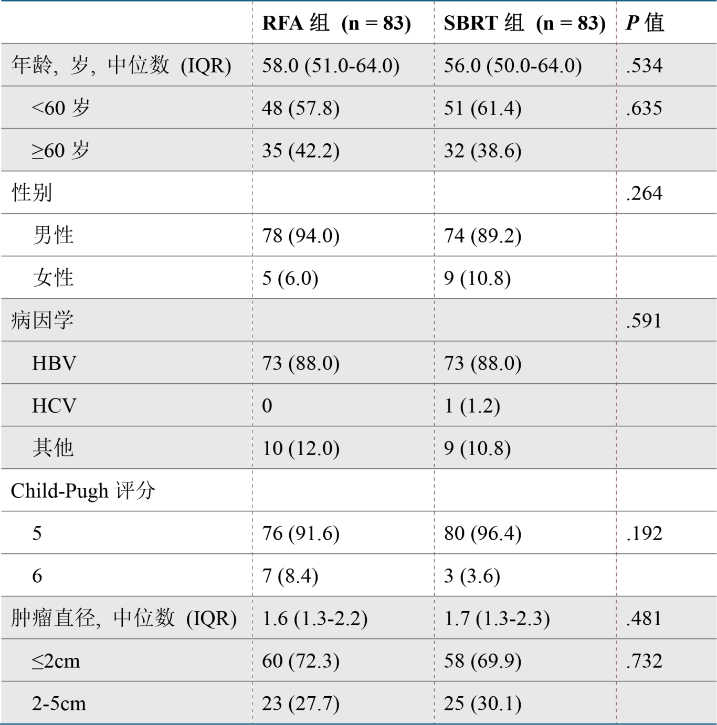Select the 年龄, 岁, 中位数 (IQR) row label

click(121, 66)
